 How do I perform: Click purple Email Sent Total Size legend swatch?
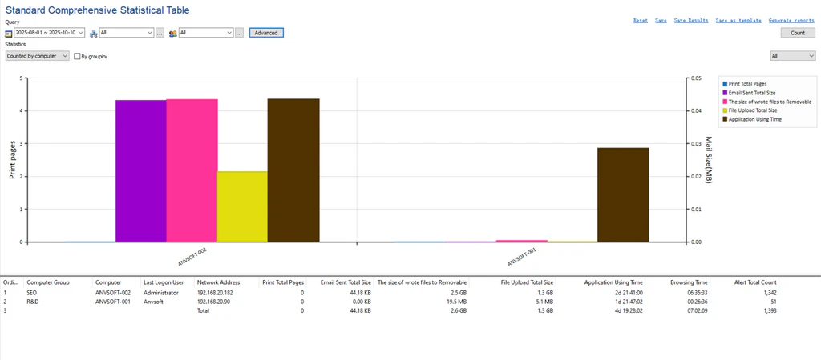tap(725, 93)
